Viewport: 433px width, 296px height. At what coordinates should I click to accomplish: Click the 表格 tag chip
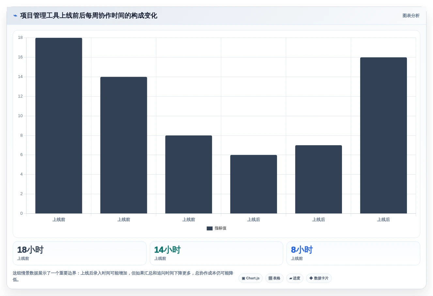274,278
